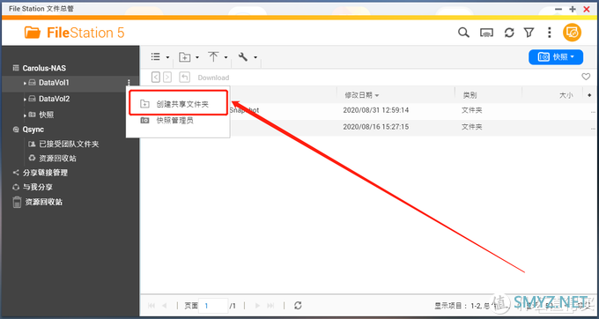Click the Download path breadcrumb
The image size is (599, 319).
point(213,78)
